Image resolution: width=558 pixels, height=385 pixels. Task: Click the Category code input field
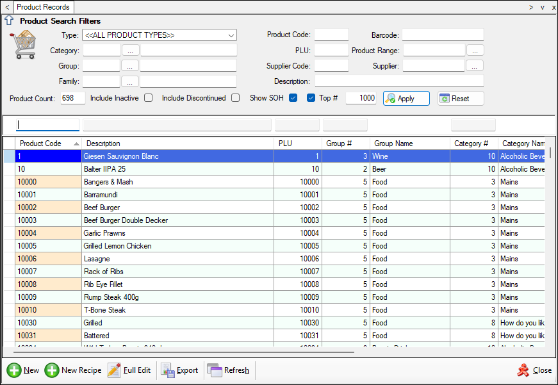102,50
